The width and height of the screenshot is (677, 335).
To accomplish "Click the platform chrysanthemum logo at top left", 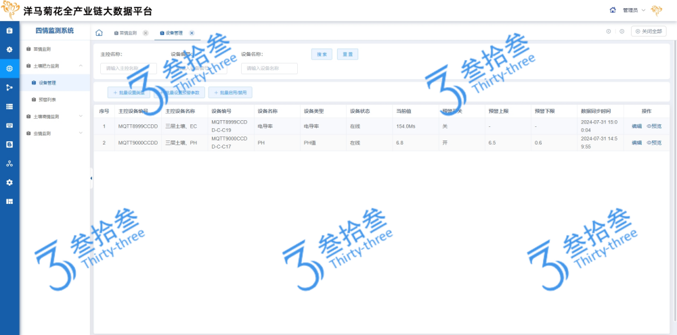I will [10, 10].
